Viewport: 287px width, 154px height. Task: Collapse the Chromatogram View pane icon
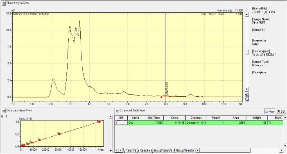[x=3, y=3]
